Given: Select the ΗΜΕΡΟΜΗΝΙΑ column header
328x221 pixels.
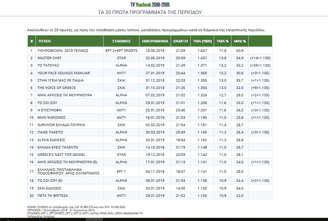Looking at the screenshot, I should [155, 41].
